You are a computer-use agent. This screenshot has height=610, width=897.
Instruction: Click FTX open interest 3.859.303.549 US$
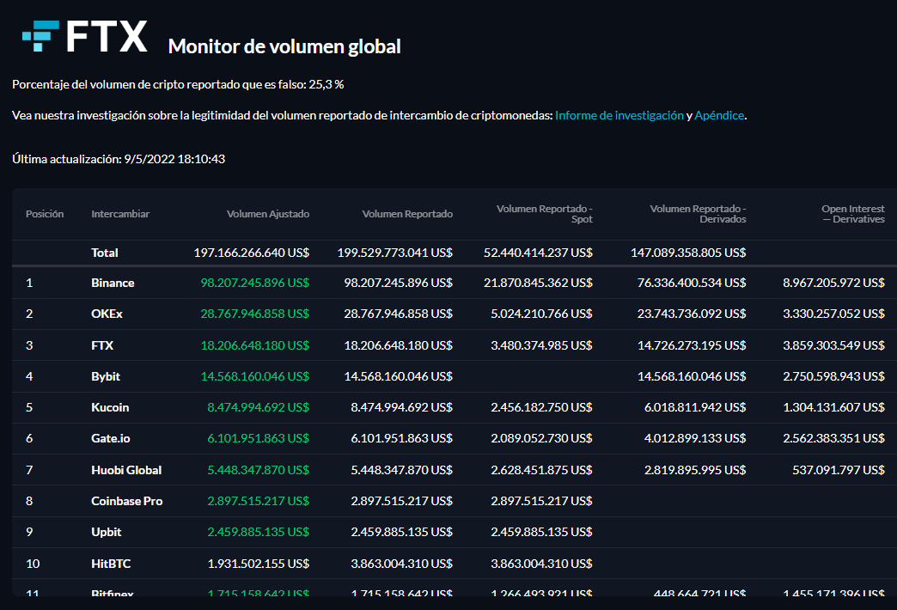click(833, 345)
